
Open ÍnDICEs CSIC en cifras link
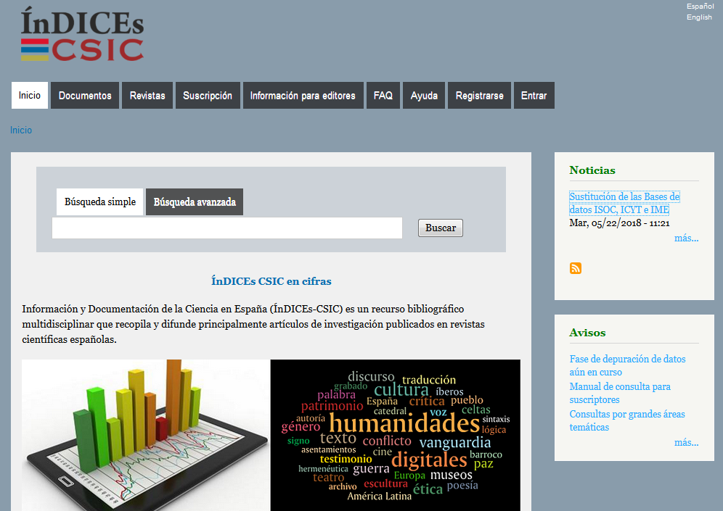click(x=271, y=281)
